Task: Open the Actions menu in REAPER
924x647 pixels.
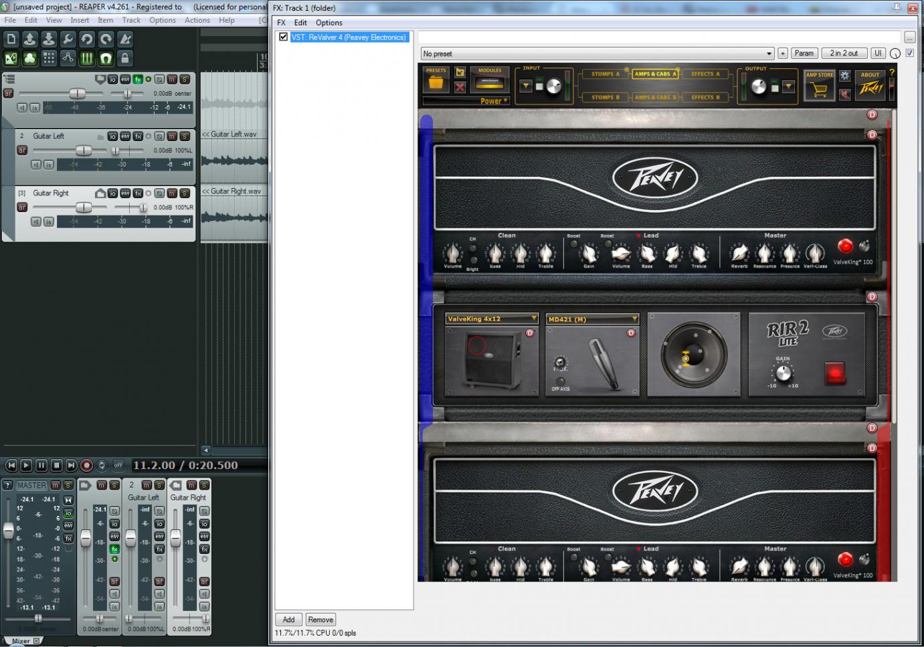Action: [197, 20]
